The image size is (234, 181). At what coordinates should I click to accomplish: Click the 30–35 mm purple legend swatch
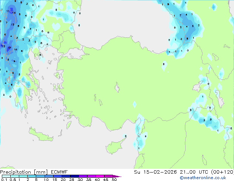click(x=83, y=176)
